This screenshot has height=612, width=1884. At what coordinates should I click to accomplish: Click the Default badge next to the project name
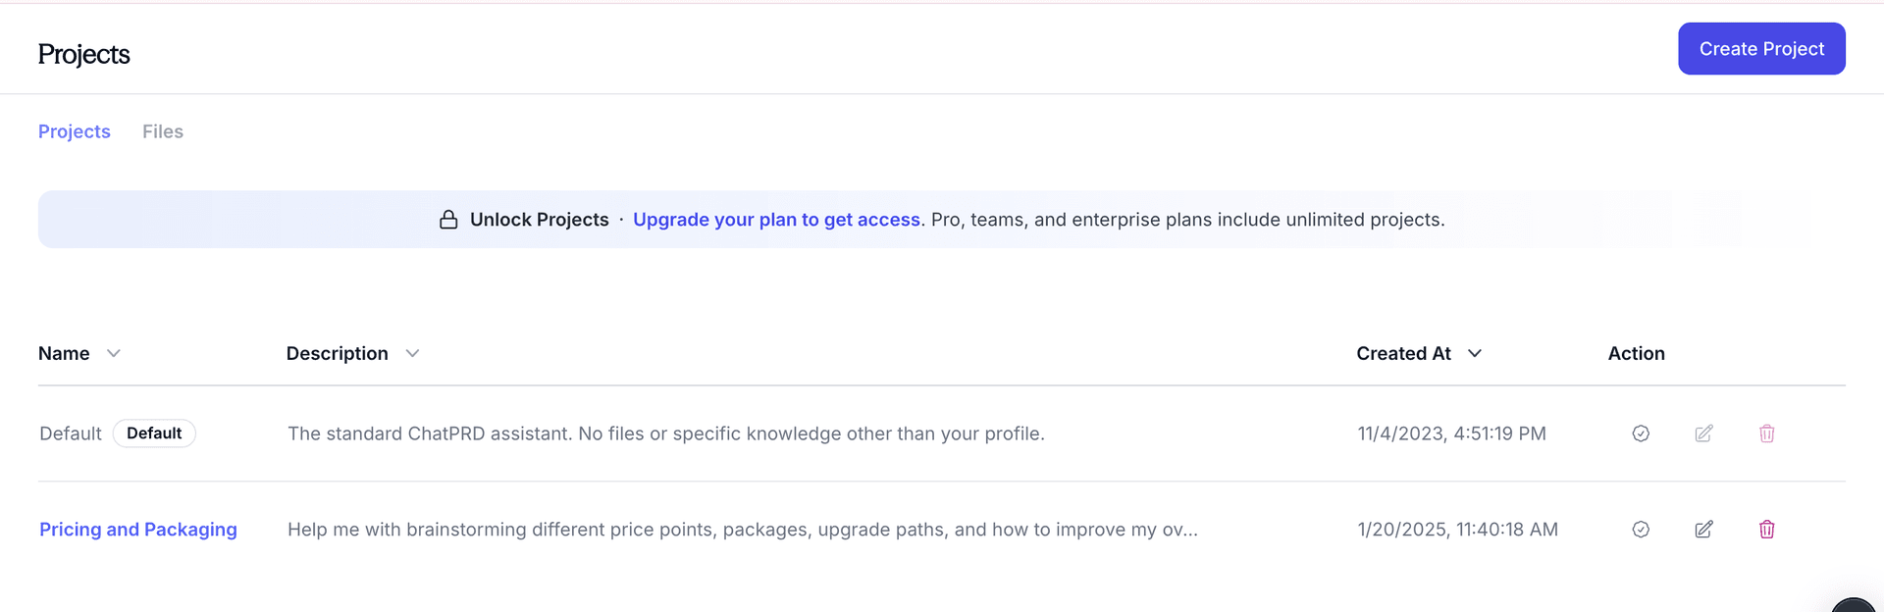tap(154, 433)
